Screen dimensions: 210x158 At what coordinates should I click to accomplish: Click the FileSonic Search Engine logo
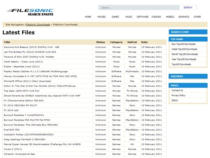click(30, 12)
